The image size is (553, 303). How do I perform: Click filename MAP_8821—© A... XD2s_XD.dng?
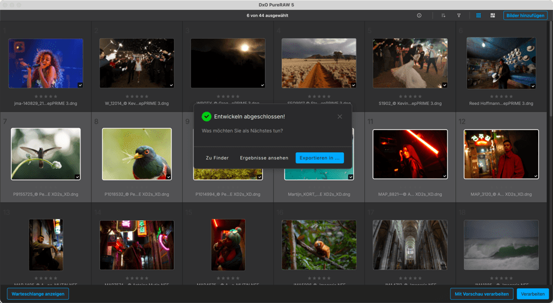click(410, 194)
